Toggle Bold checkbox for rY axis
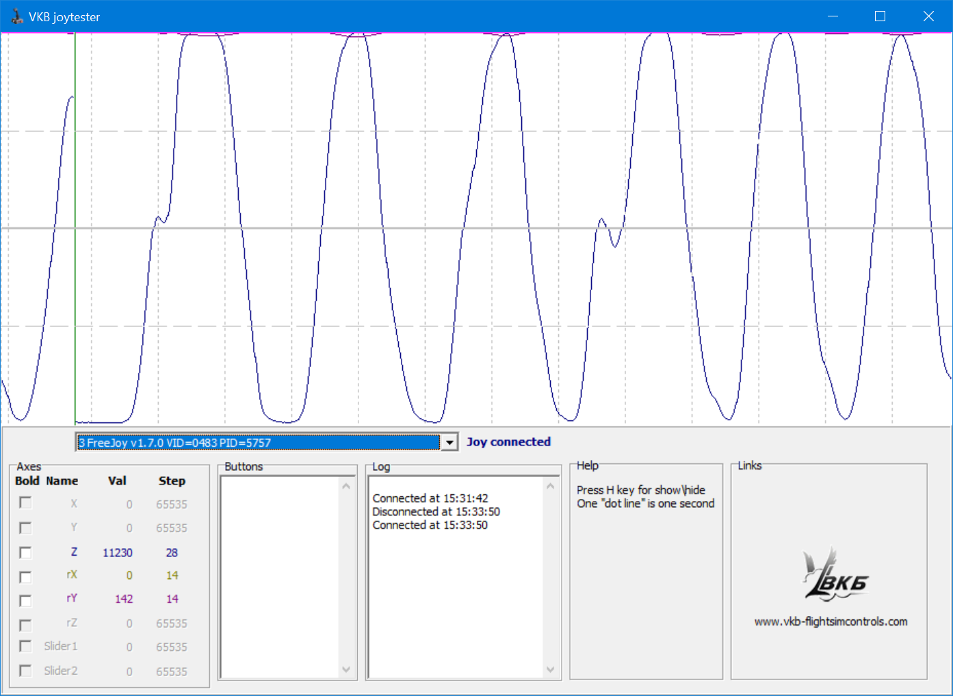 point(25,600)
